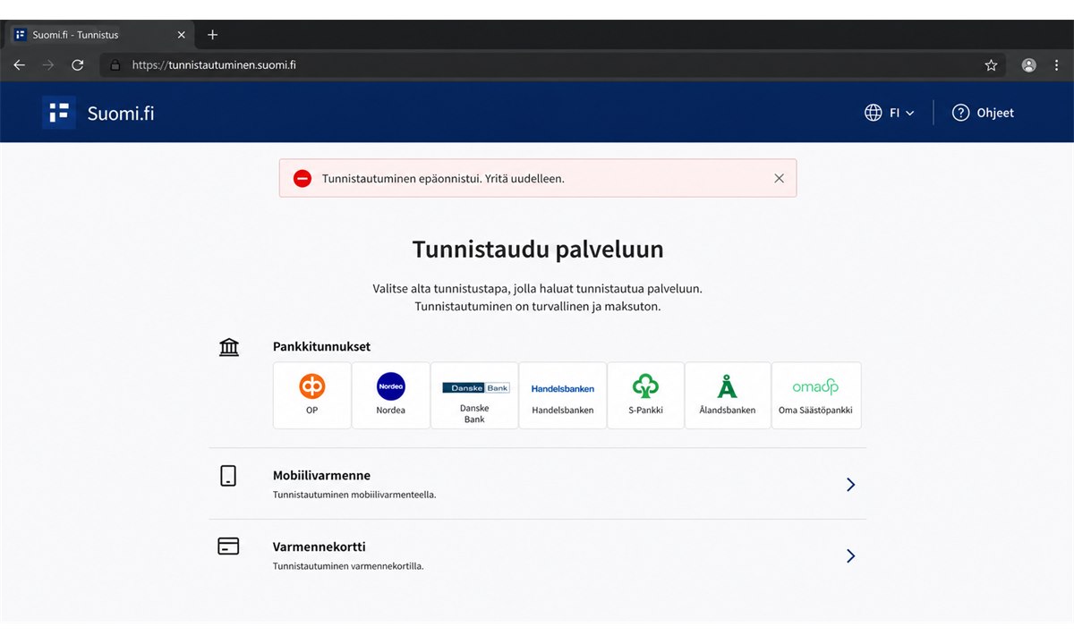Click the Pankkitunnukset heading
1074x644 pixels.
pyautogui.click(x=321, y=346)
